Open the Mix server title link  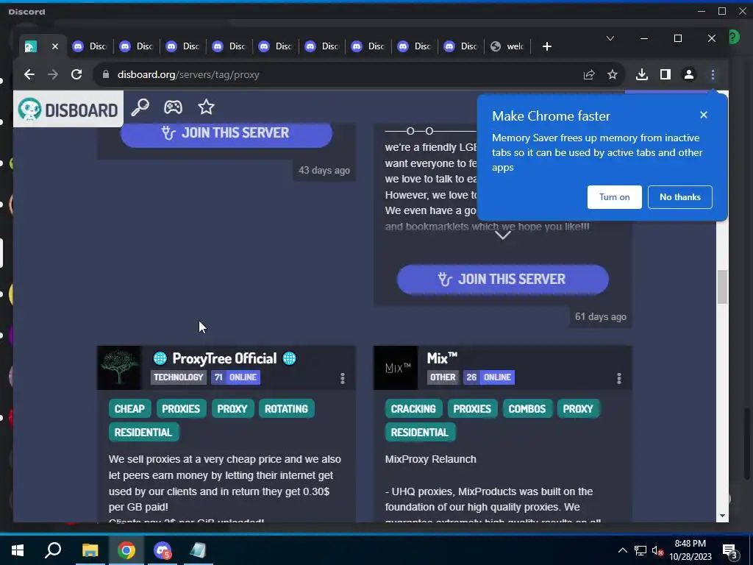pos(442,358)
